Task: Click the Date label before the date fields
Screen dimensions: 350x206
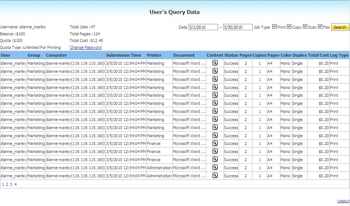Action: tap(183, 27)
